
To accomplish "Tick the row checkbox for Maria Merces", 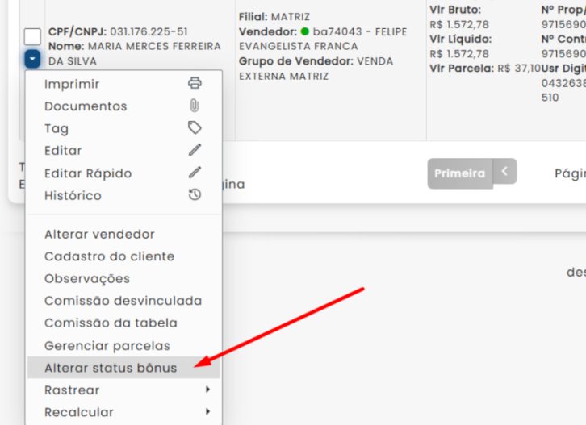I will tap(32, 36).
